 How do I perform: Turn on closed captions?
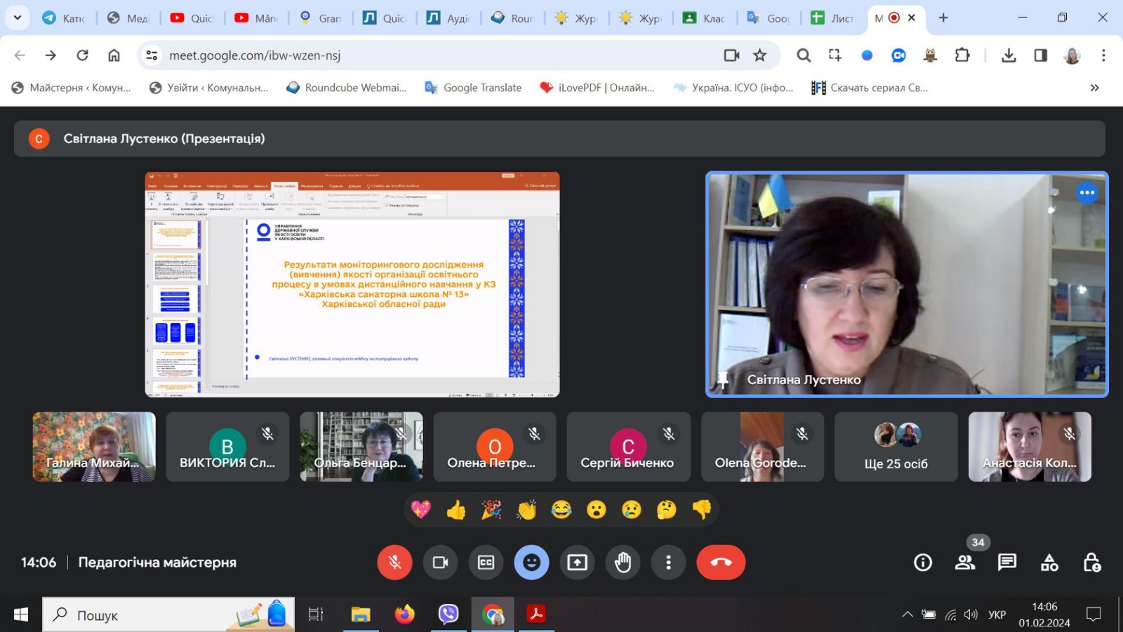[486, 562]
